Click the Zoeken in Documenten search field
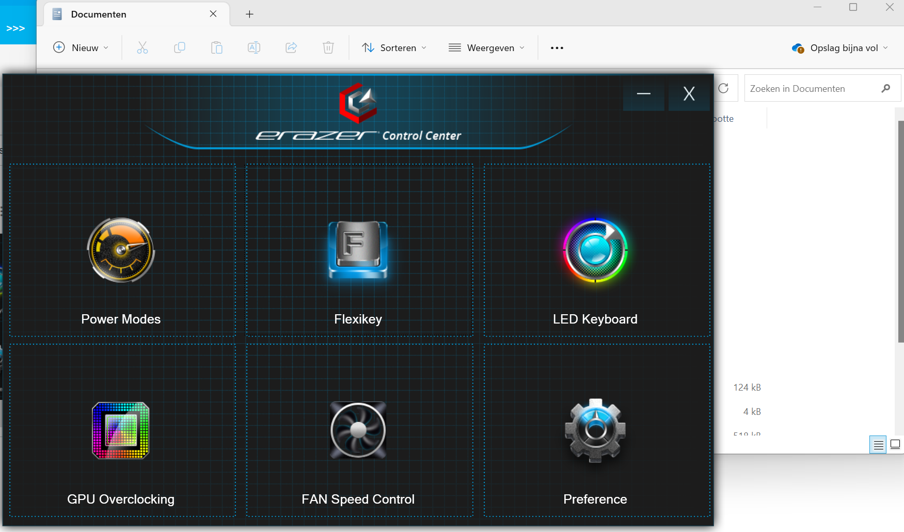This screenshot has width=904, height=532. pos(813,89)
